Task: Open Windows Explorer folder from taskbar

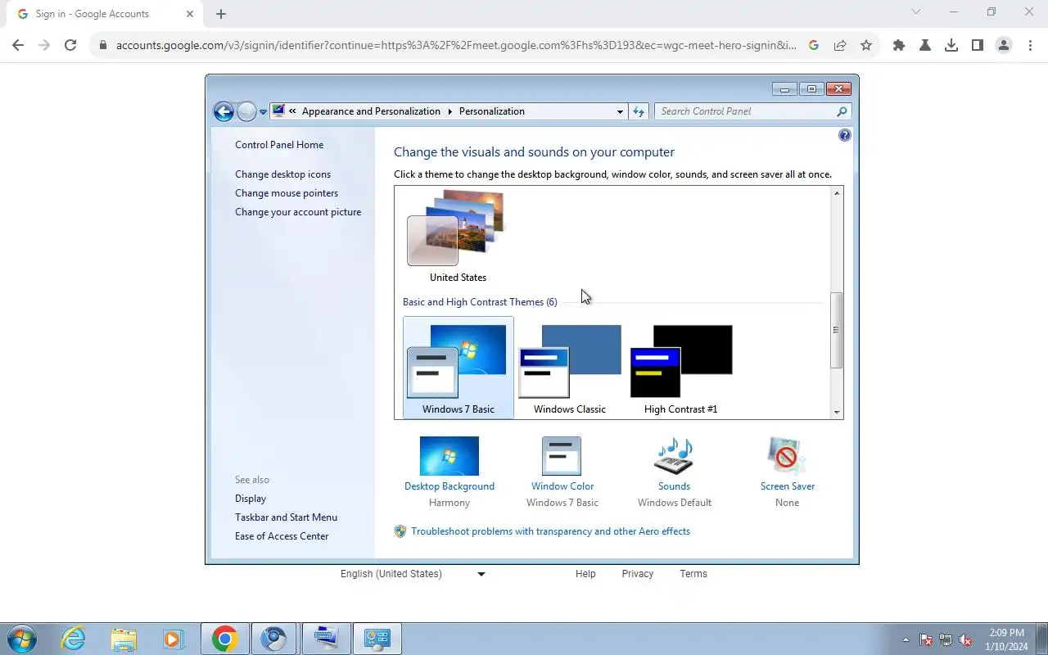Action: [x=124, y=639]
